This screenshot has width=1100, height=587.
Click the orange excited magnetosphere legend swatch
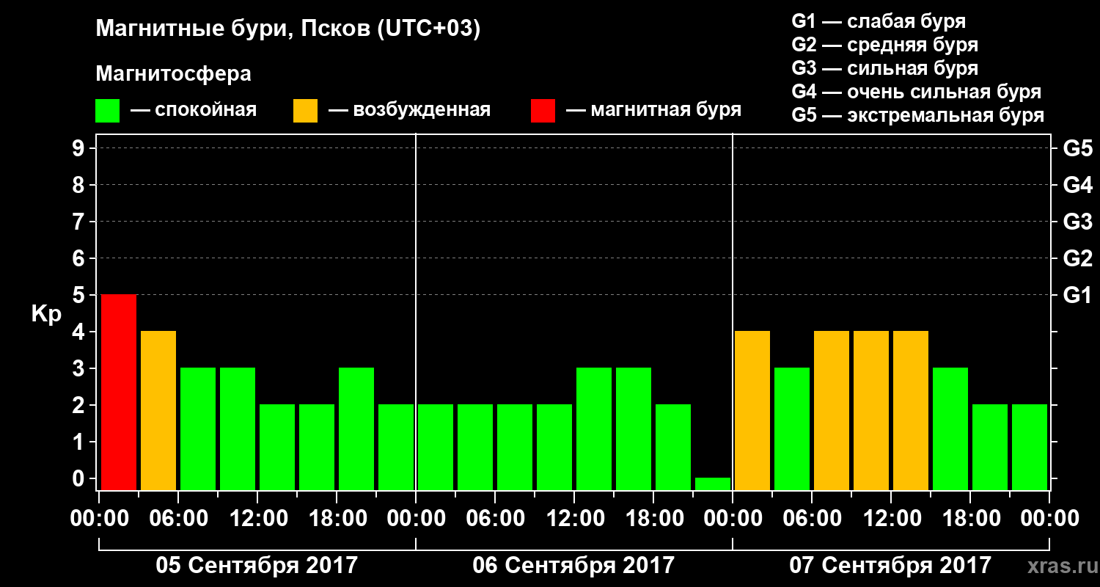(305, 111)
